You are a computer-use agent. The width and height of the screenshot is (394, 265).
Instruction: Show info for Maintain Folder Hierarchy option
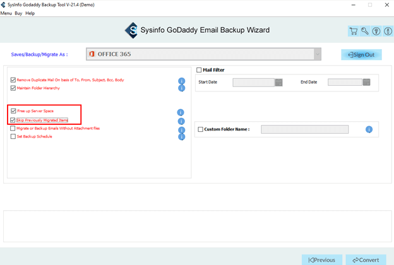point(182,88)
